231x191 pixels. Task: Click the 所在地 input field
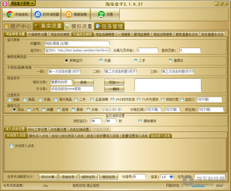coord(211,110)
